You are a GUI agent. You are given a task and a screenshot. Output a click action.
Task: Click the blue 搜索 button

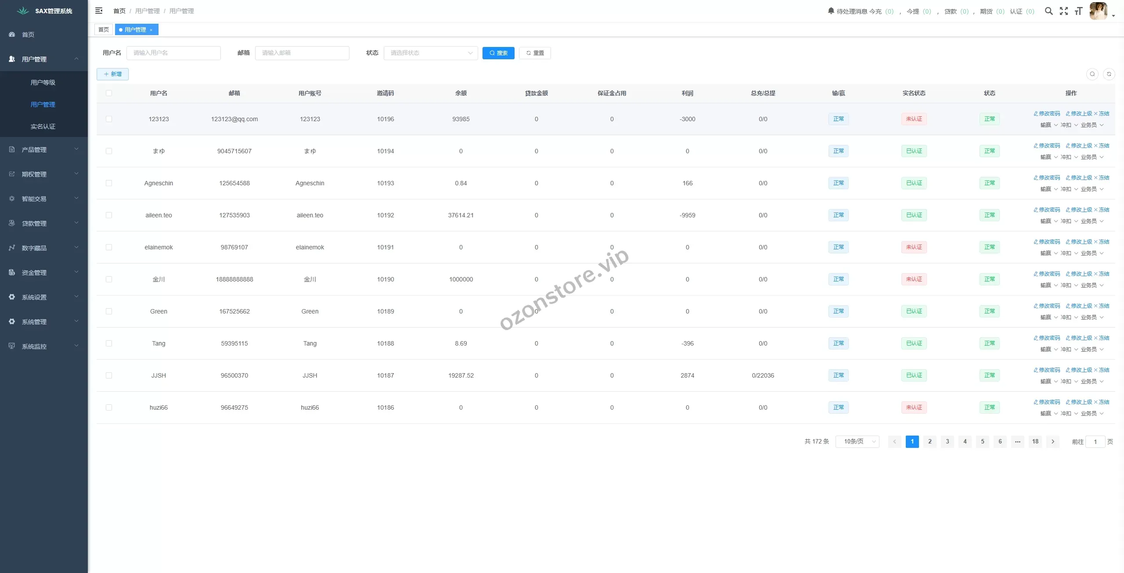[498, 53]
